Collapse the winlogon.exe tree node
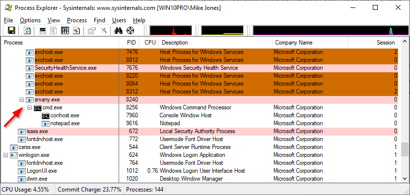 pyautogui.click(x=6, y=155)
